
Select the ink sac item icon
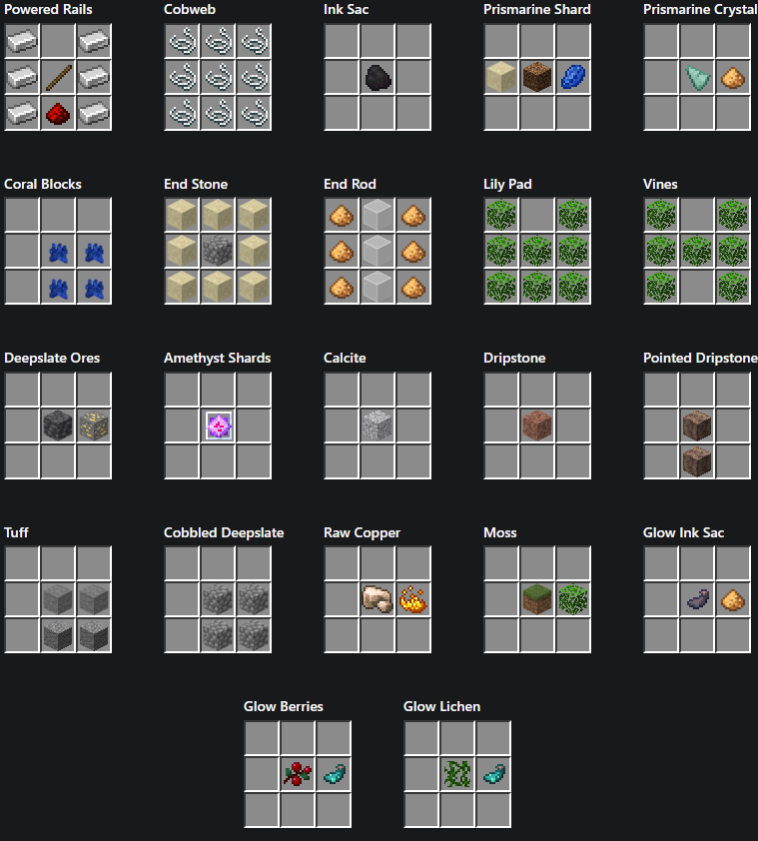tap(379, 77)
